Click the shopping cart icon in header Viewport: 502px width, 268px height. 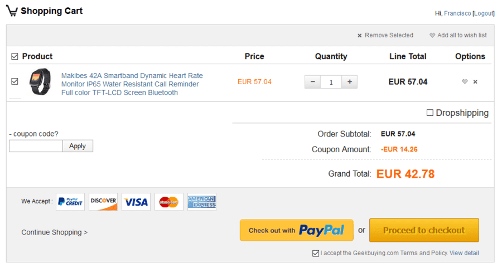[x=12, y=11]
